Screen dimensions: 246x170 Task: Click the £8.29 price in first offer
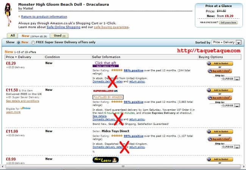pos(11,63)
